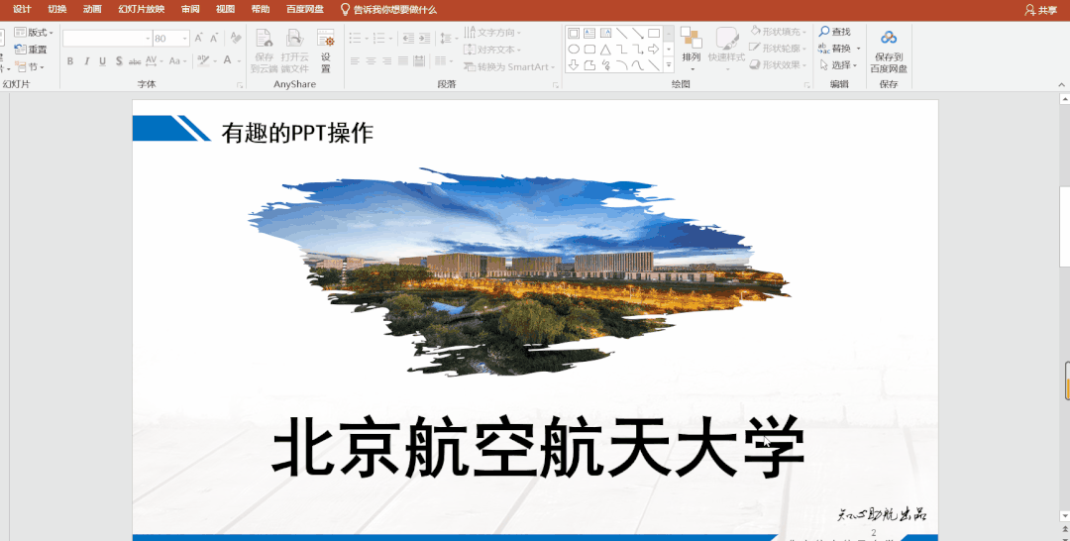
Task: Toggle italic formatting
Action: tap(86, 61)
